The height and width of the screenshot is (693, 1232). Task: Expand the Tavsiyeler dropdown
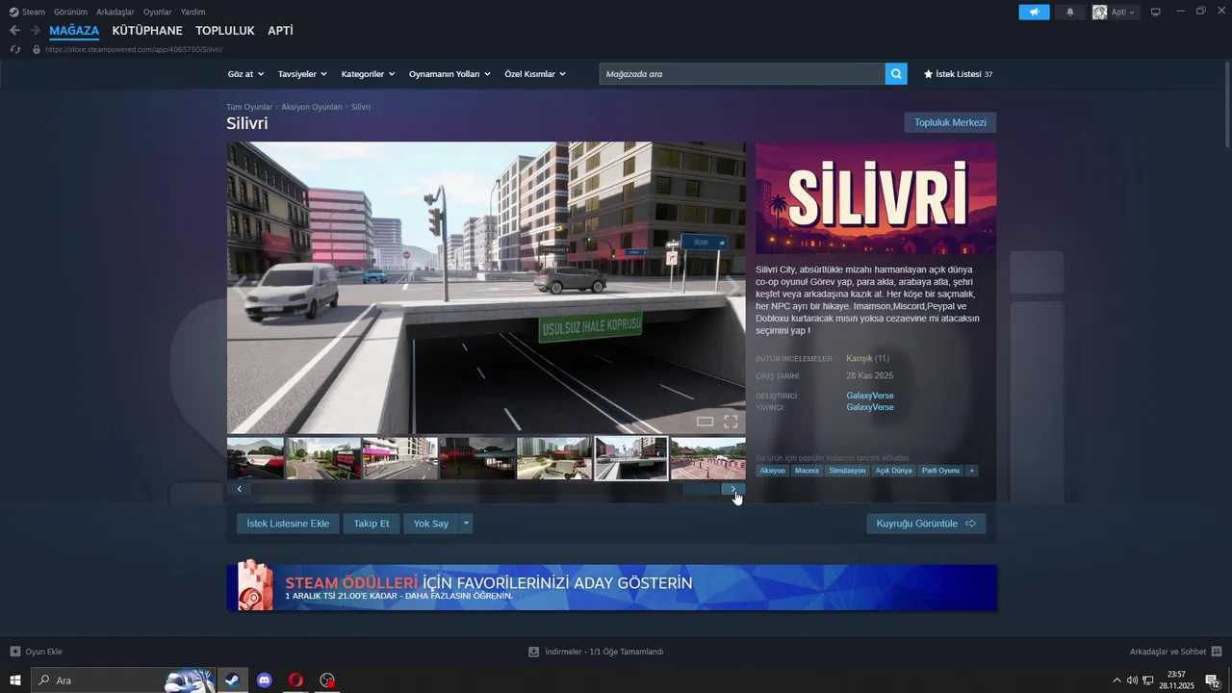tap(302, 74)
